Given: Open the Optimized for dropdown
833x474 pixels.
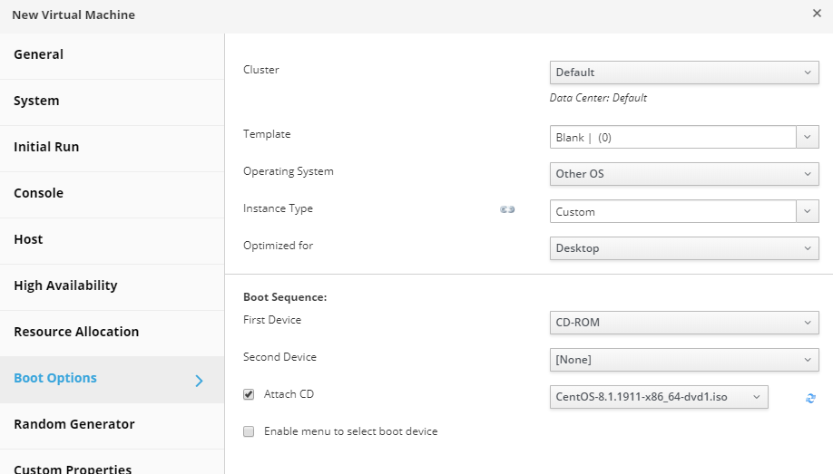Looking at the screenshot, I should (x=684, y=248).
